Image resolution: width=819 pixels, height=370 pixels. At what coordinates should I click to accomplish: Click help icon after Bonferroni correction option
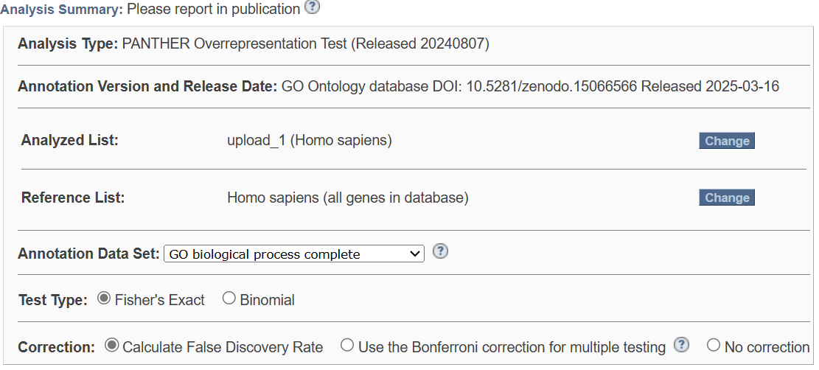(x=681, y=345)
